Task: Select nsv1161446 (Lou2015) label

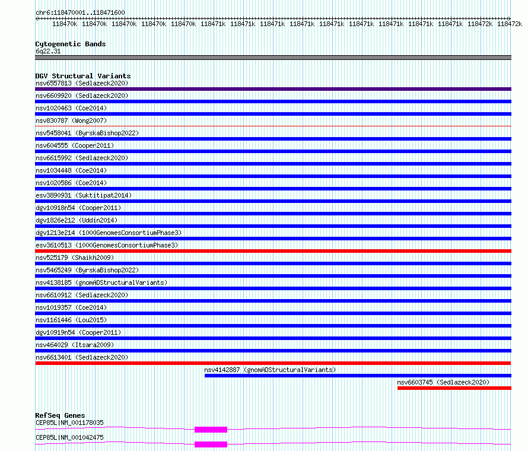Action: 71,320
